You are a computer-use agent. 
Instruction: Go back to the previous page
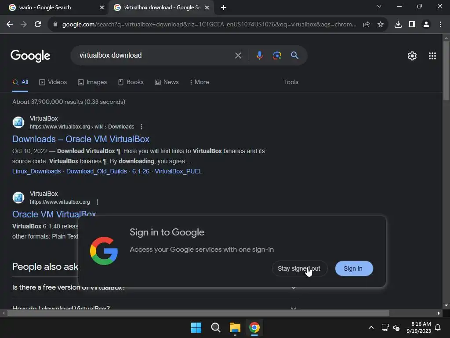coord(10,25)
